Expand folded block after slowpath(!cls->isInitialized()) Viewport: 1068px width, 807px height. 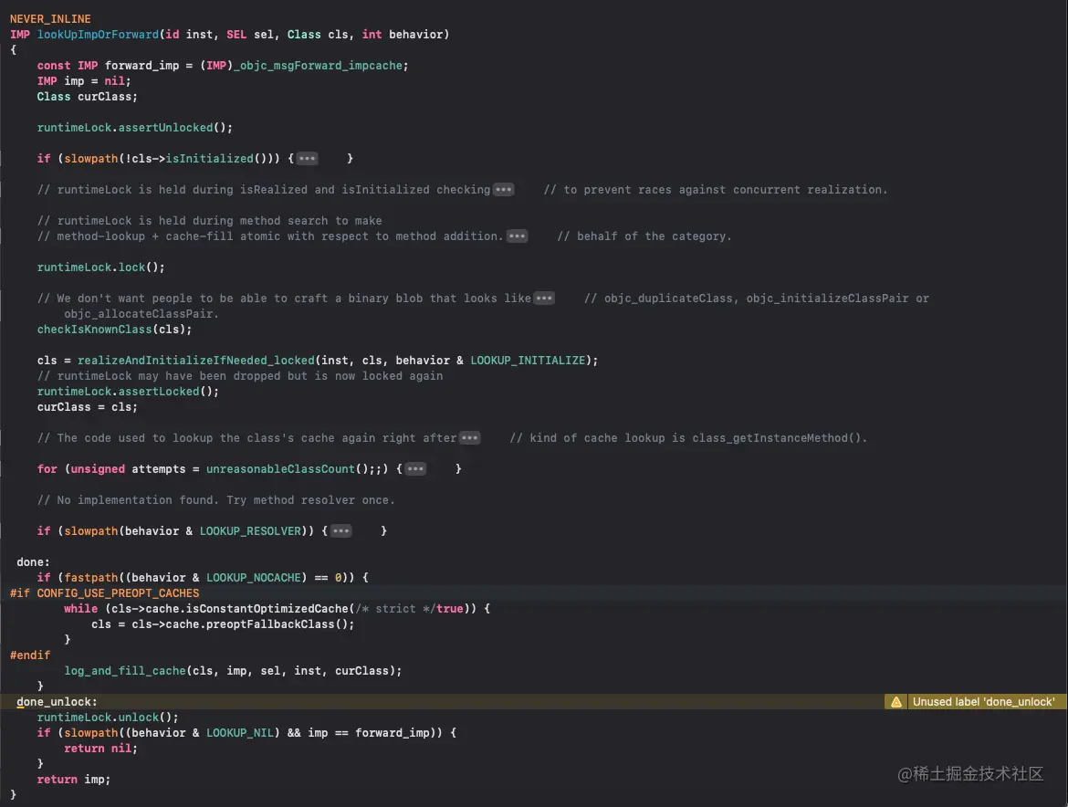coord(308,159)
